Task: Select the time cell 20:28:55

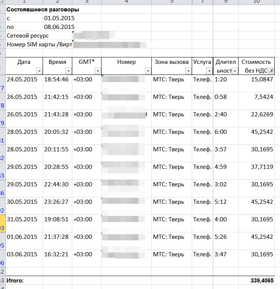Action: pos(57,171)
